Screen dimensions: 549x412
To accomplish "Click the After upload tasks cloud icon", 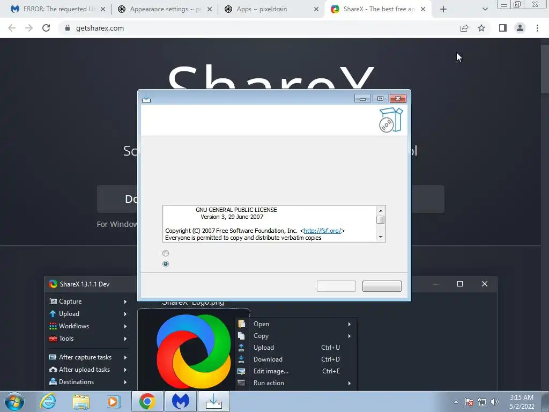I will click(53, 370).
